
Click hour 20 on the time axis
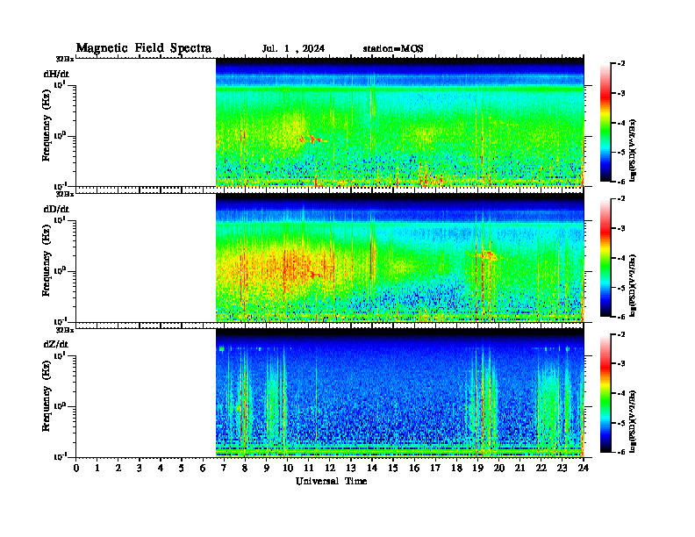[498, 469]
